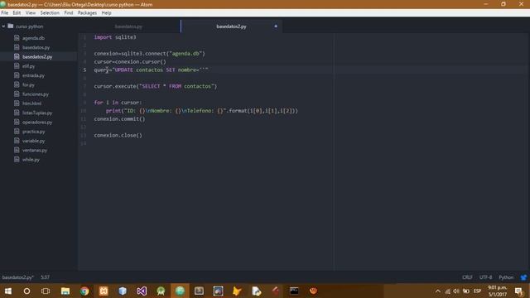This screenshot has width=530, height=298.
Task: Click the conexion.close() line
Action: [118, 135]
